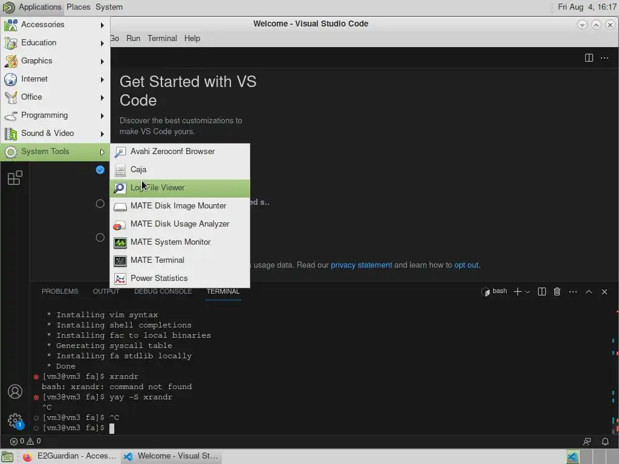Open the Accounts icon in activity bar

pyautogui.click(x=15, y=391)
